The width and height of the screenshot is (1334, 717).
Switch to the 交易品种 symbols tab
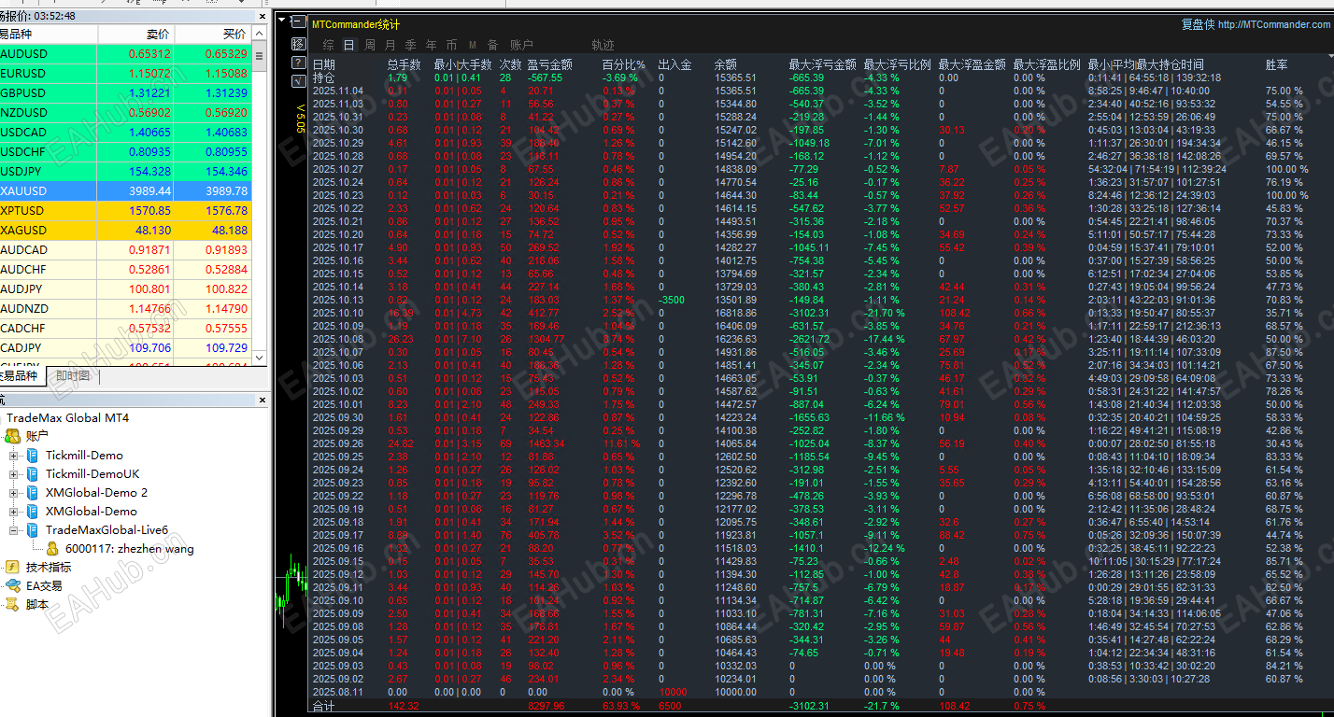21,376
